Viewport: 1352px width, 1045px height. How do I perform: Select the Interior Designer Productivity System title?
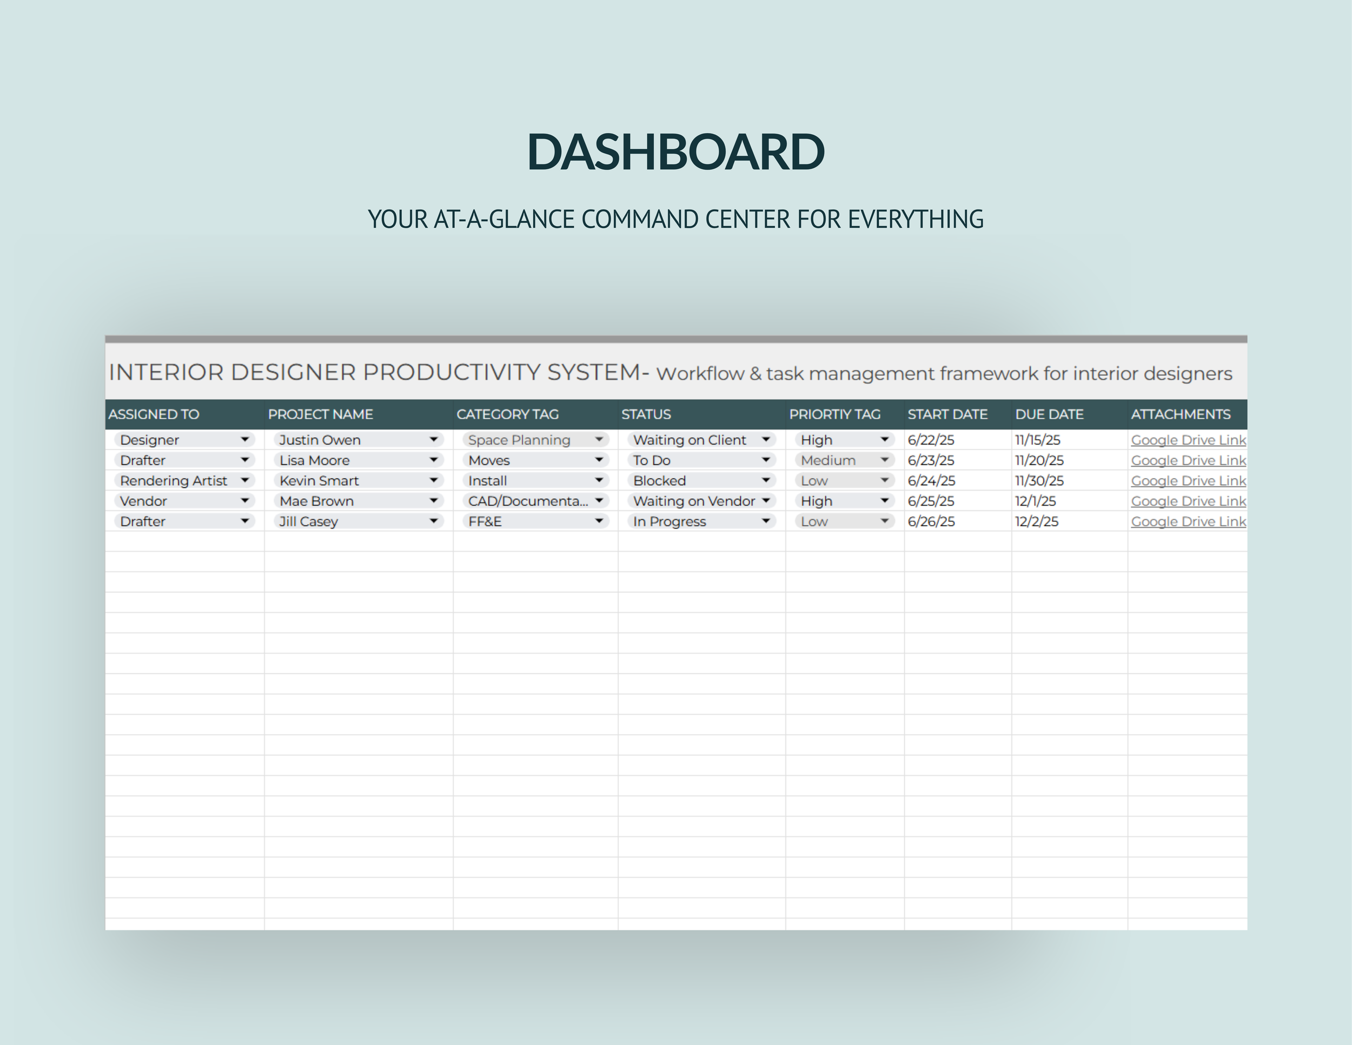coord(378,372)
